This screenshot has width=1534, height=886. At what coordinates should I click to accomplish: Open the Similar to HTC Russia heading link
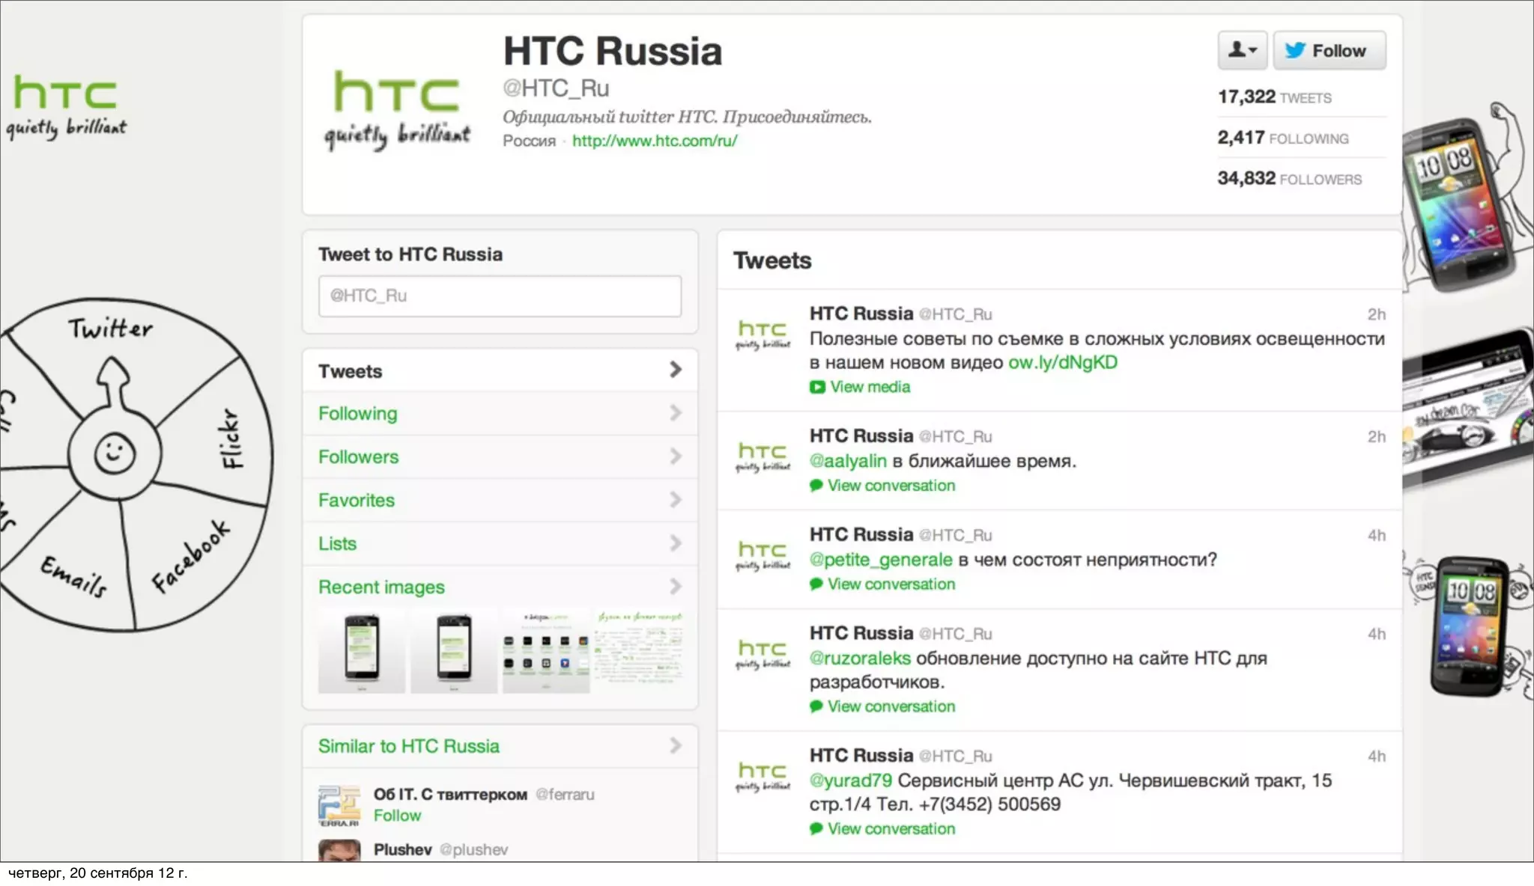[409, 746]
